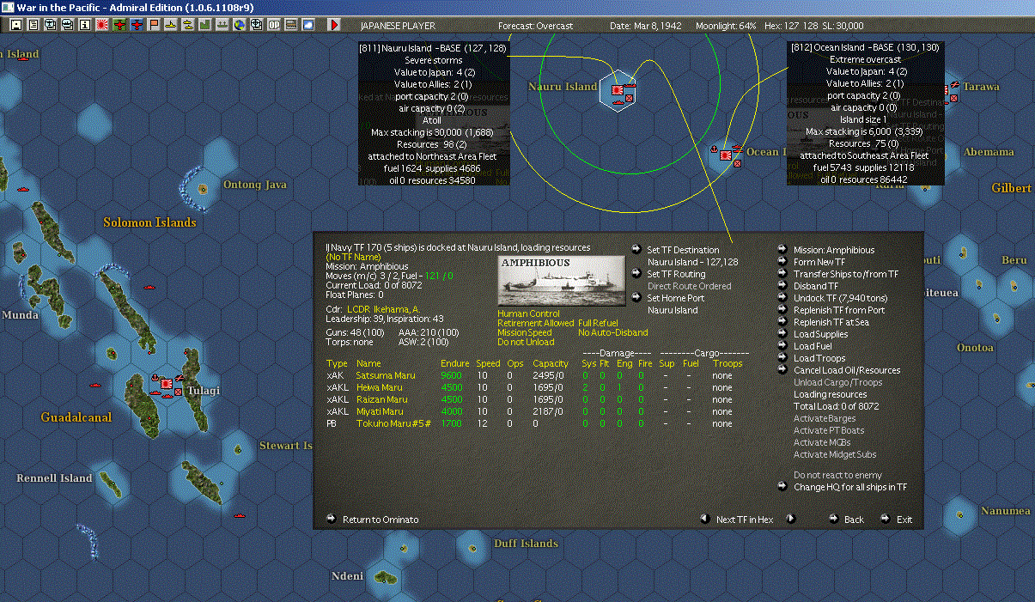Click red plane on green background icon
The height and width of the screenshot is (602, 1035).
[119, 25]
